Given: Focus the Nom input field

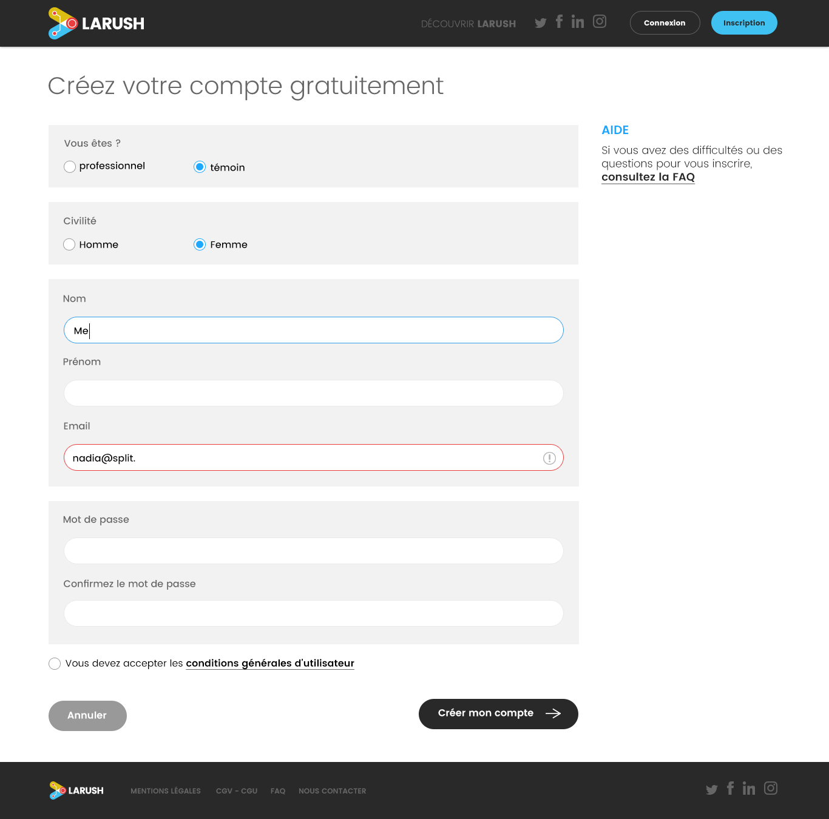Looking at the screenshot, I should (x=314, y=330).
